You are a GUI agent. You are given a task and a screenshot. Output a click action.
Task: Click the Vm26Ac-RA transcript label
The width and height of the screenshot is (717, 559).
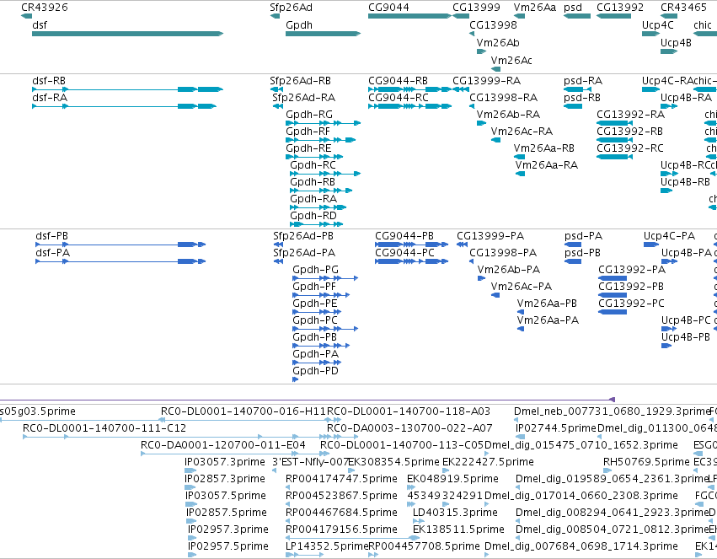[522, 132]
